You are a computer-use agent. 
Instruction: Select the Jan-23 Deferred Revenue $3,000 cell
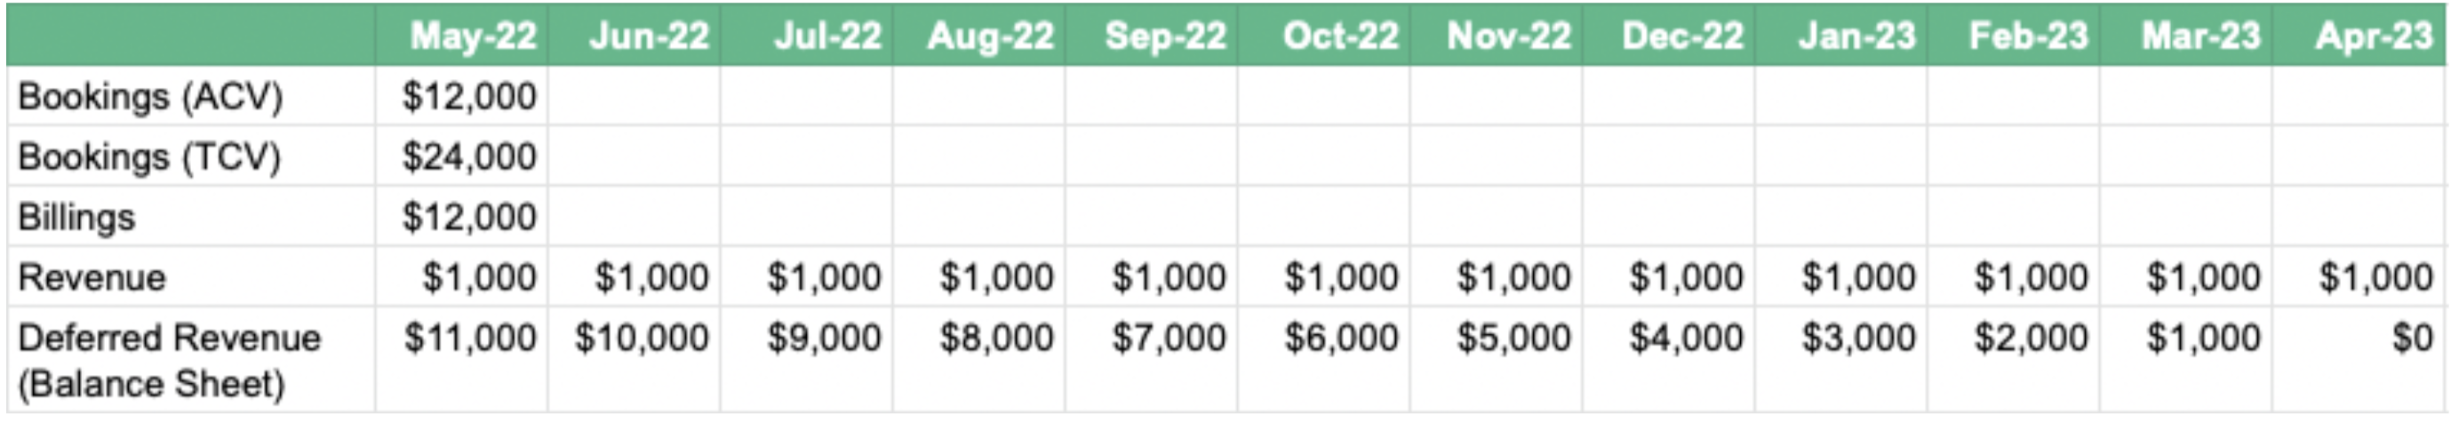point(1857,339)
